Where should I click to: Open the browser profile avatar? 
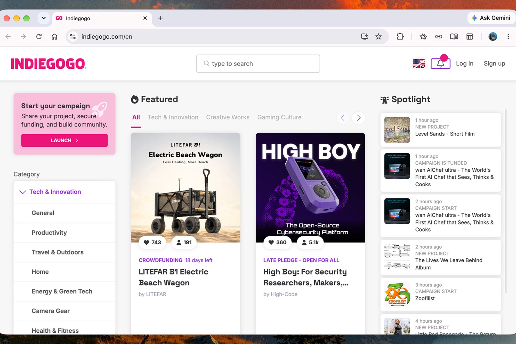click(x=493, y=37)
